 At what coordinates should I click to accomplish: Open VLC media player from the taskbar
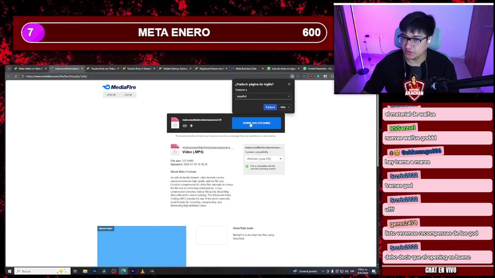tap(142, 271)
